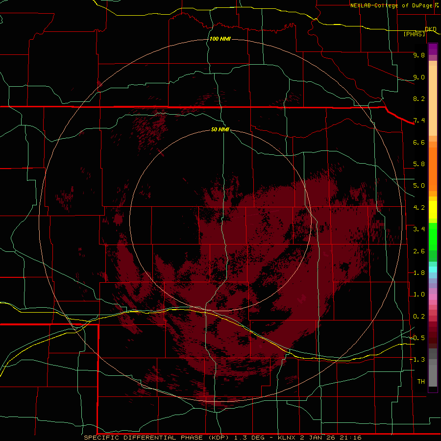Image resolution: width=441 pixels, height=441 pixels.
Task: Click the -1.3 scale value
Action: (x=417, y=360)
